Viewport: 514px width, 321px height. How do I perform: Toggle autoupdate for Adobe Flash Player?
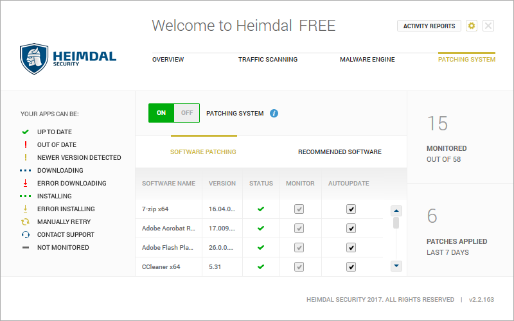[x=351, y=248]
